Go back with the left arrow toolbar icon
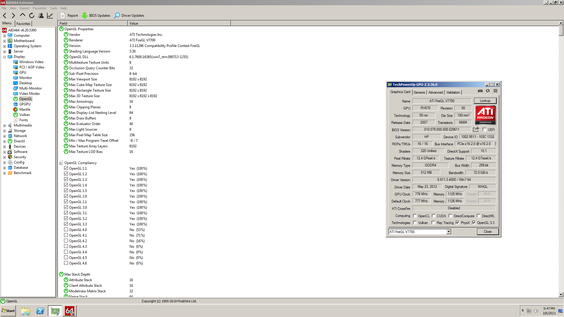 5,16
